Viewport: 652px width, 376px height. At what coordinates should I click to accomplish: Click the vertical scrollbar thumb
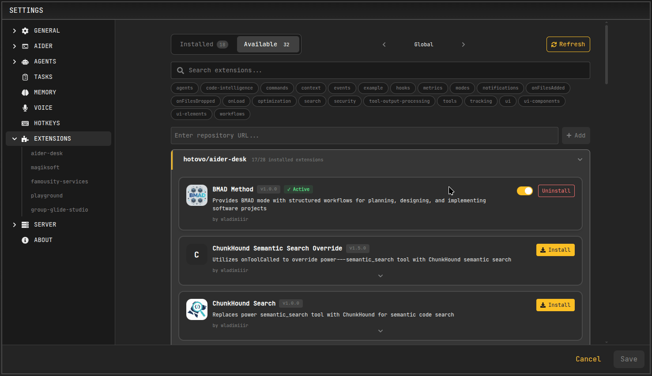click(607, 54)
